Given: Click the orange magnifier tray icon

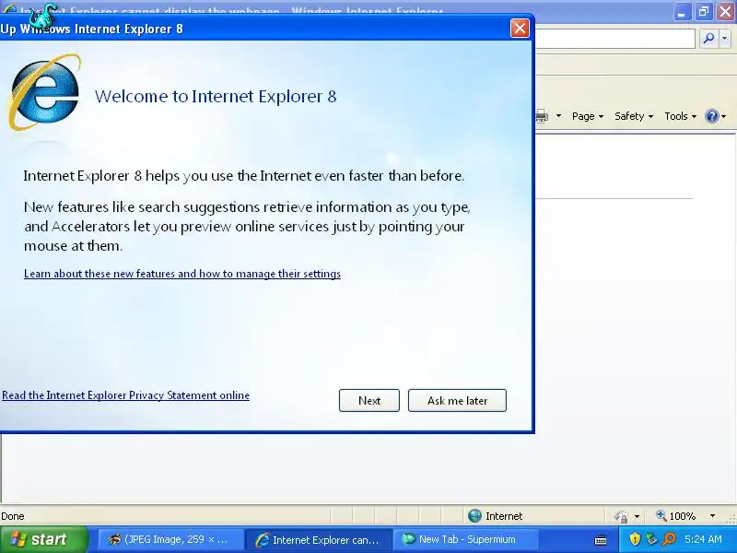Looking at the screenshot, I should (x=669, y=539).
